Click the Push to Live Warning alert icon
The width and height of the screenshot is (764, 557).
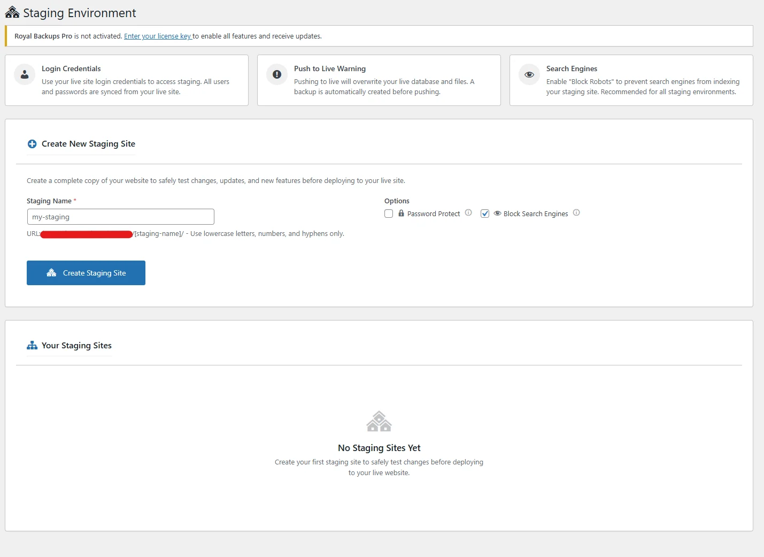tap(276, 74)
